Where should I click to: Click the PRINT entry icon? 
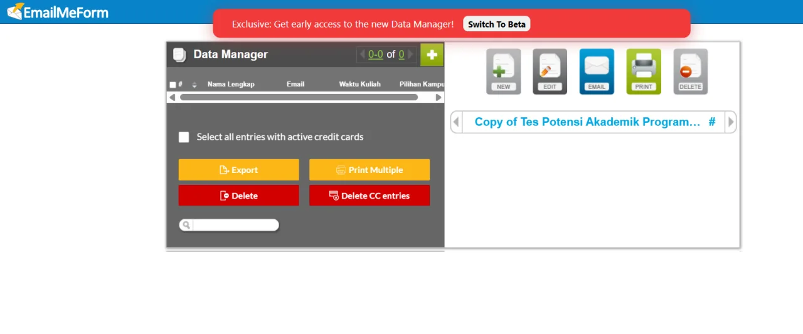(x=644, y=72)
